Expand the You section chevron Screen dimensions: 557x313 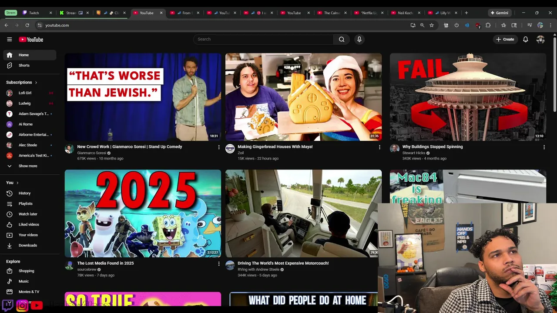[x=17, y=183]
